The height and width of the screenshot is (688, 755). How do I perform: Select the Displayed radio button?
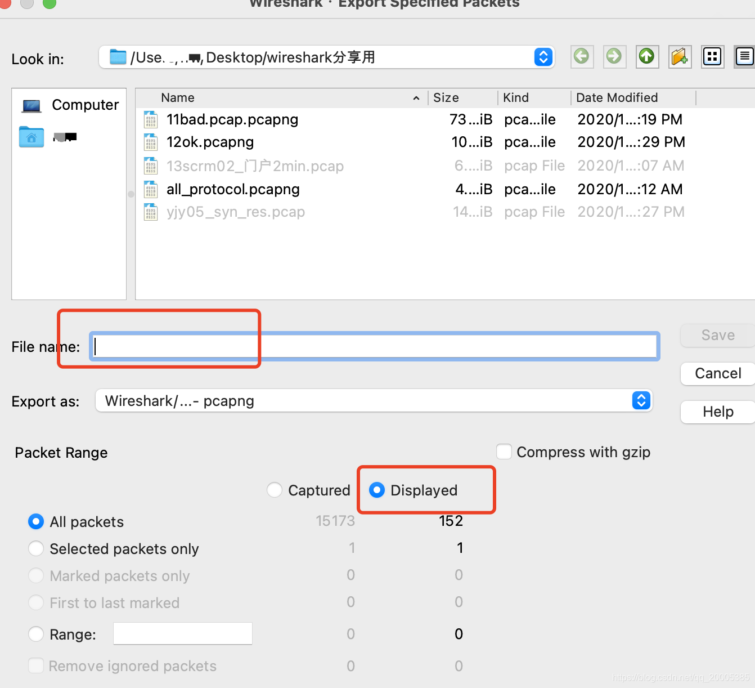(377, 490)
